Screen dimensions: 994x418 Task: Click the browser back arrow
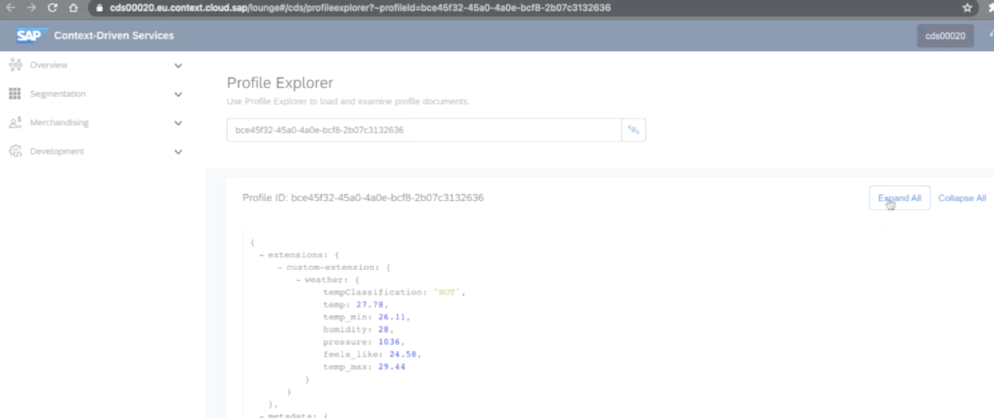[11, 8]
